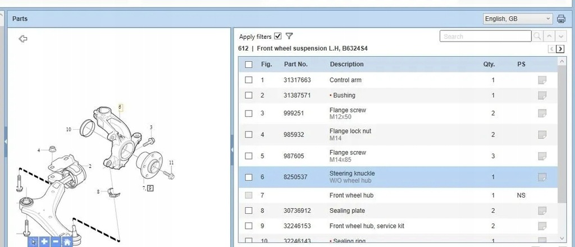Screen dimensions: 575x247
Task: Click callout 4 on the diagram
Action: coord(39,150)
